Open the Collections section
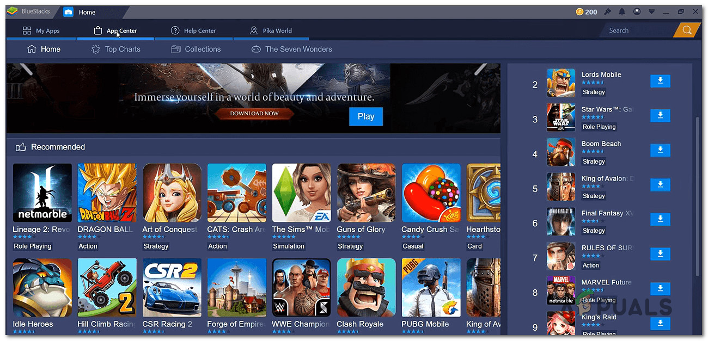The width and height of the screenshot is (708, 341). (x=196, y=49)
